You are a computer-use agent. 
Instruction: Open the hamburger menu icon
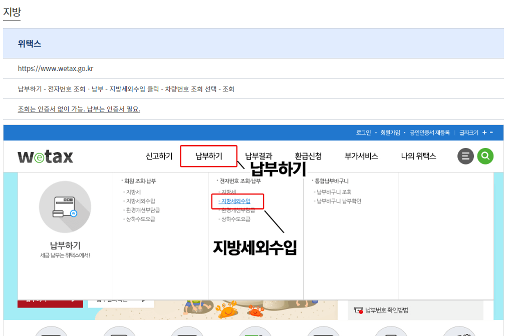(465, 156)
